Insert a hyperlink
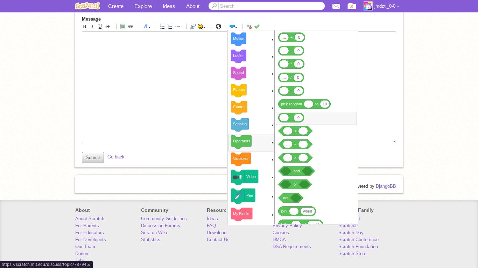The width and height of the screenshot is (478, 268). [130, 27]
